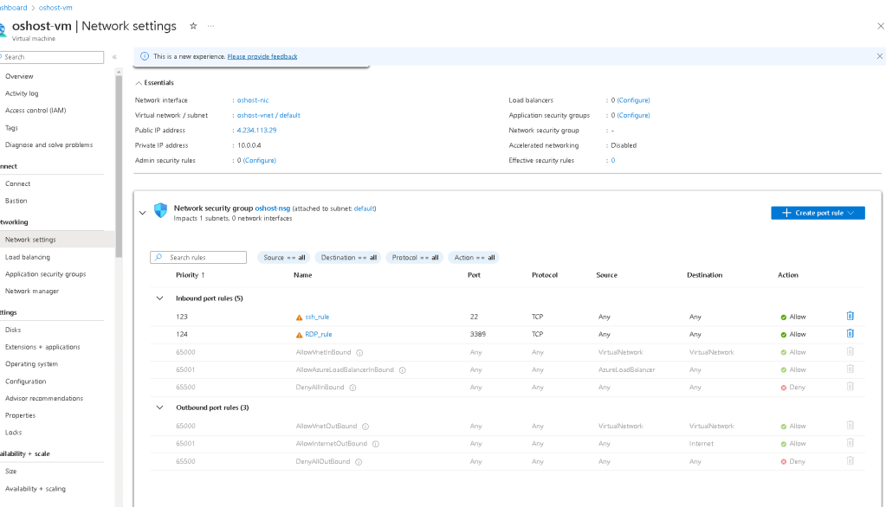
Task: Show info for AllowVnetOutBound rule
Action: 365,427
